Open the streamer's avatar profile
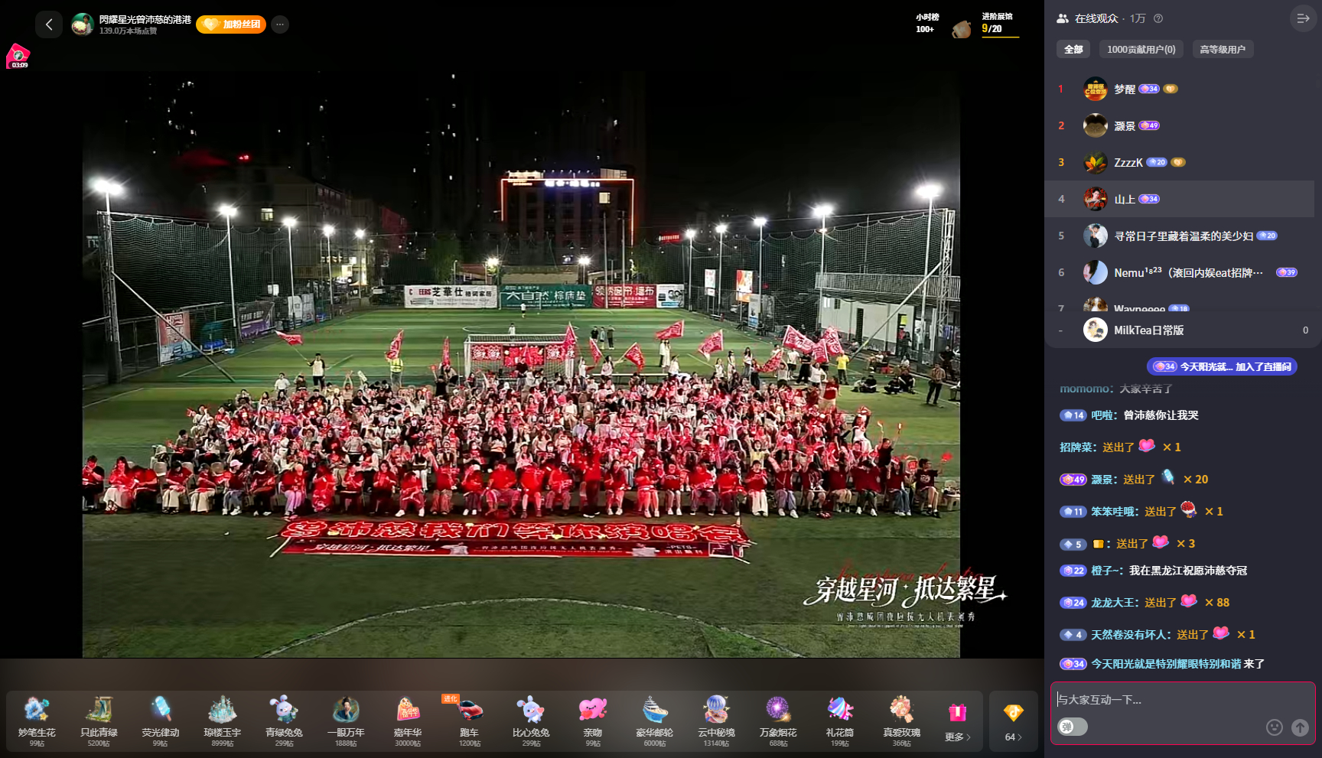 pyautogui.click(x=82, y=24)
